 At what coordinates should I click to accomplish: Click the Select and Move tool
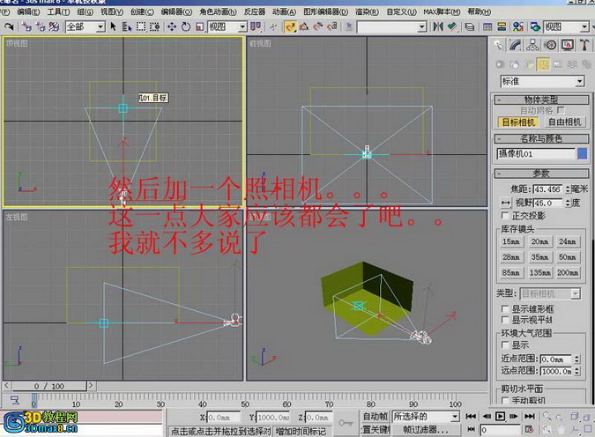pos(171,27)
